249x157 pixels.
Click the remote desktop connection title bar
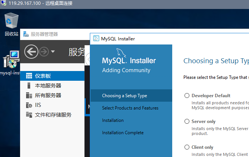coord(112,3)
